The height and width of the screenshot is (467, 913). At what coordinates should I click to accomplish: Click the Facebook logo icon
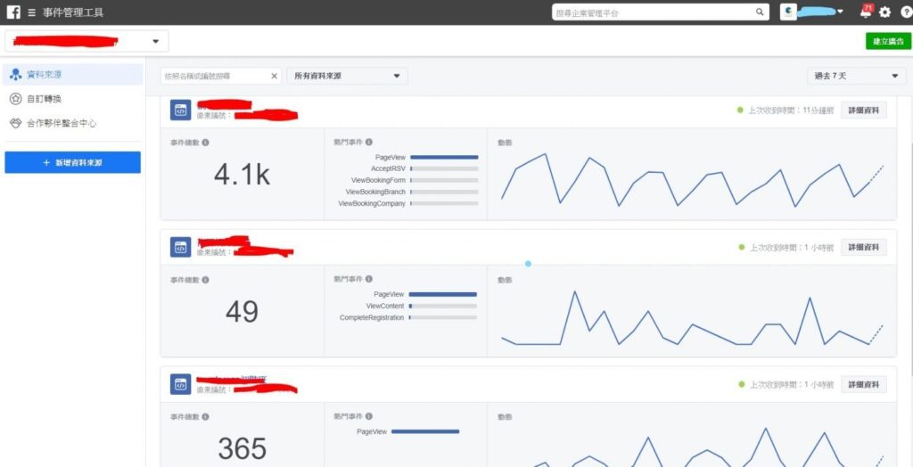13,12
